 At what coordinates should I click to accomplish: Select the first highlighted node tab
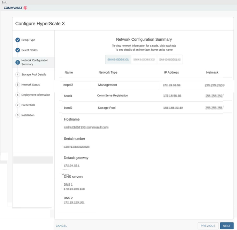click(x=118, y=59)
